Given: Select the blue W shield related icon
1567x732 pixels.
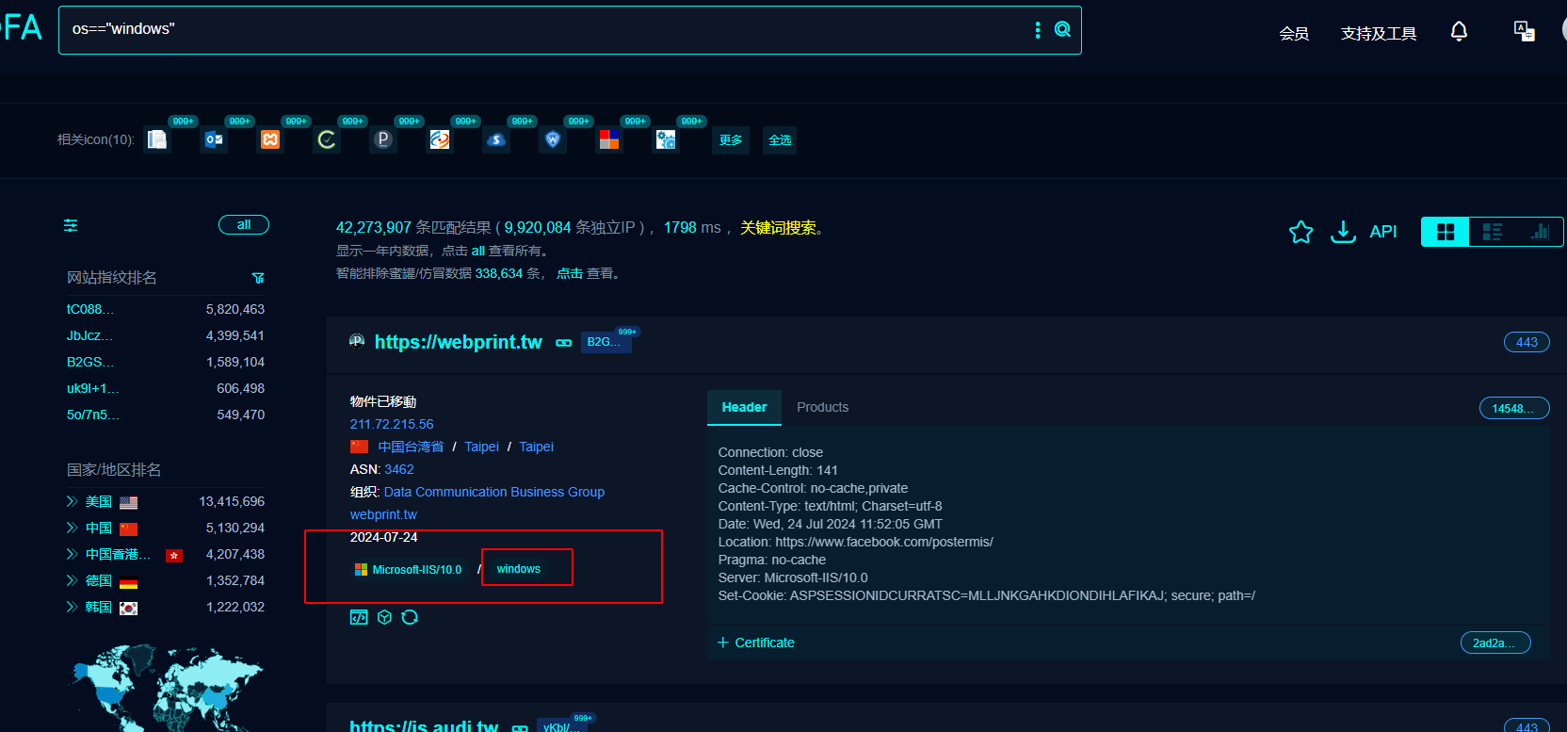Looking at the screenshot, I should pos(553,139).
